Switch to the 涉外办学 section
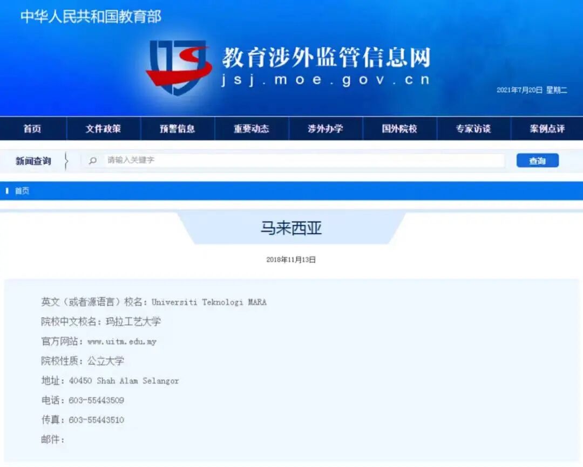Screen dimensions: 583x467 click(x=326, y=129)
